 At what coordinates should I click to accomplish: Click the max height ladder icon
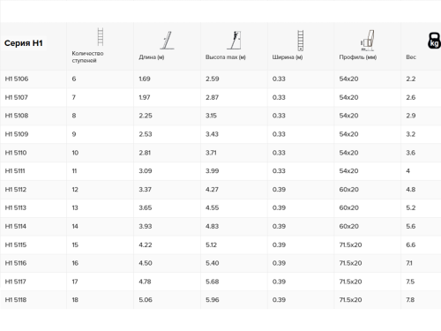coord(234,40)
